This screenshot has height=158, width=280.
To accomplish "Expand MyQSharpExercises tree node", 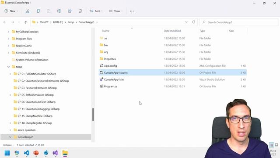I will [x=8, y=32].
